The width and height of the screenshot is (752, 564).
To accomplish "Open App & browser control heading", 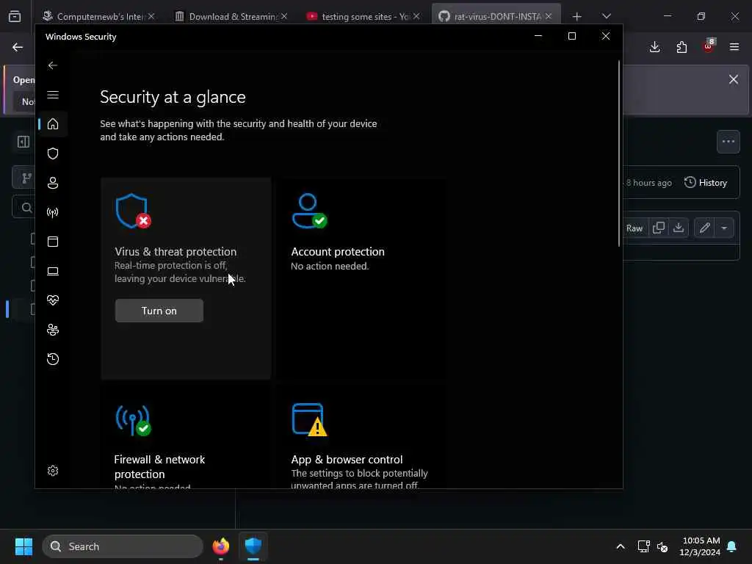I will click(347, 460).
